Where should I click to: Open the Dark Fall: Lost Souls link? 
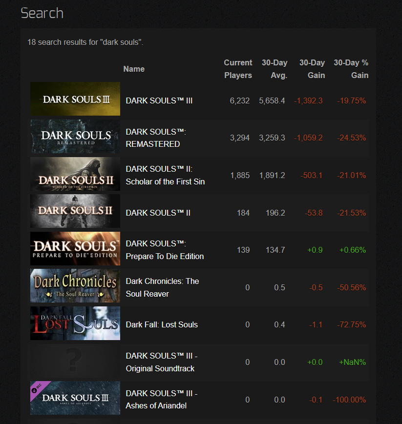(162, 324)
